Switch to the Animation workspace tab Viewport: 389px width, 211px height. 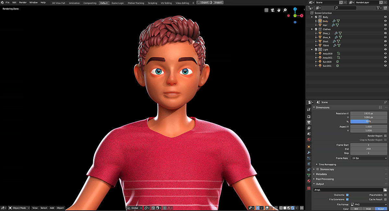[74, 3]
